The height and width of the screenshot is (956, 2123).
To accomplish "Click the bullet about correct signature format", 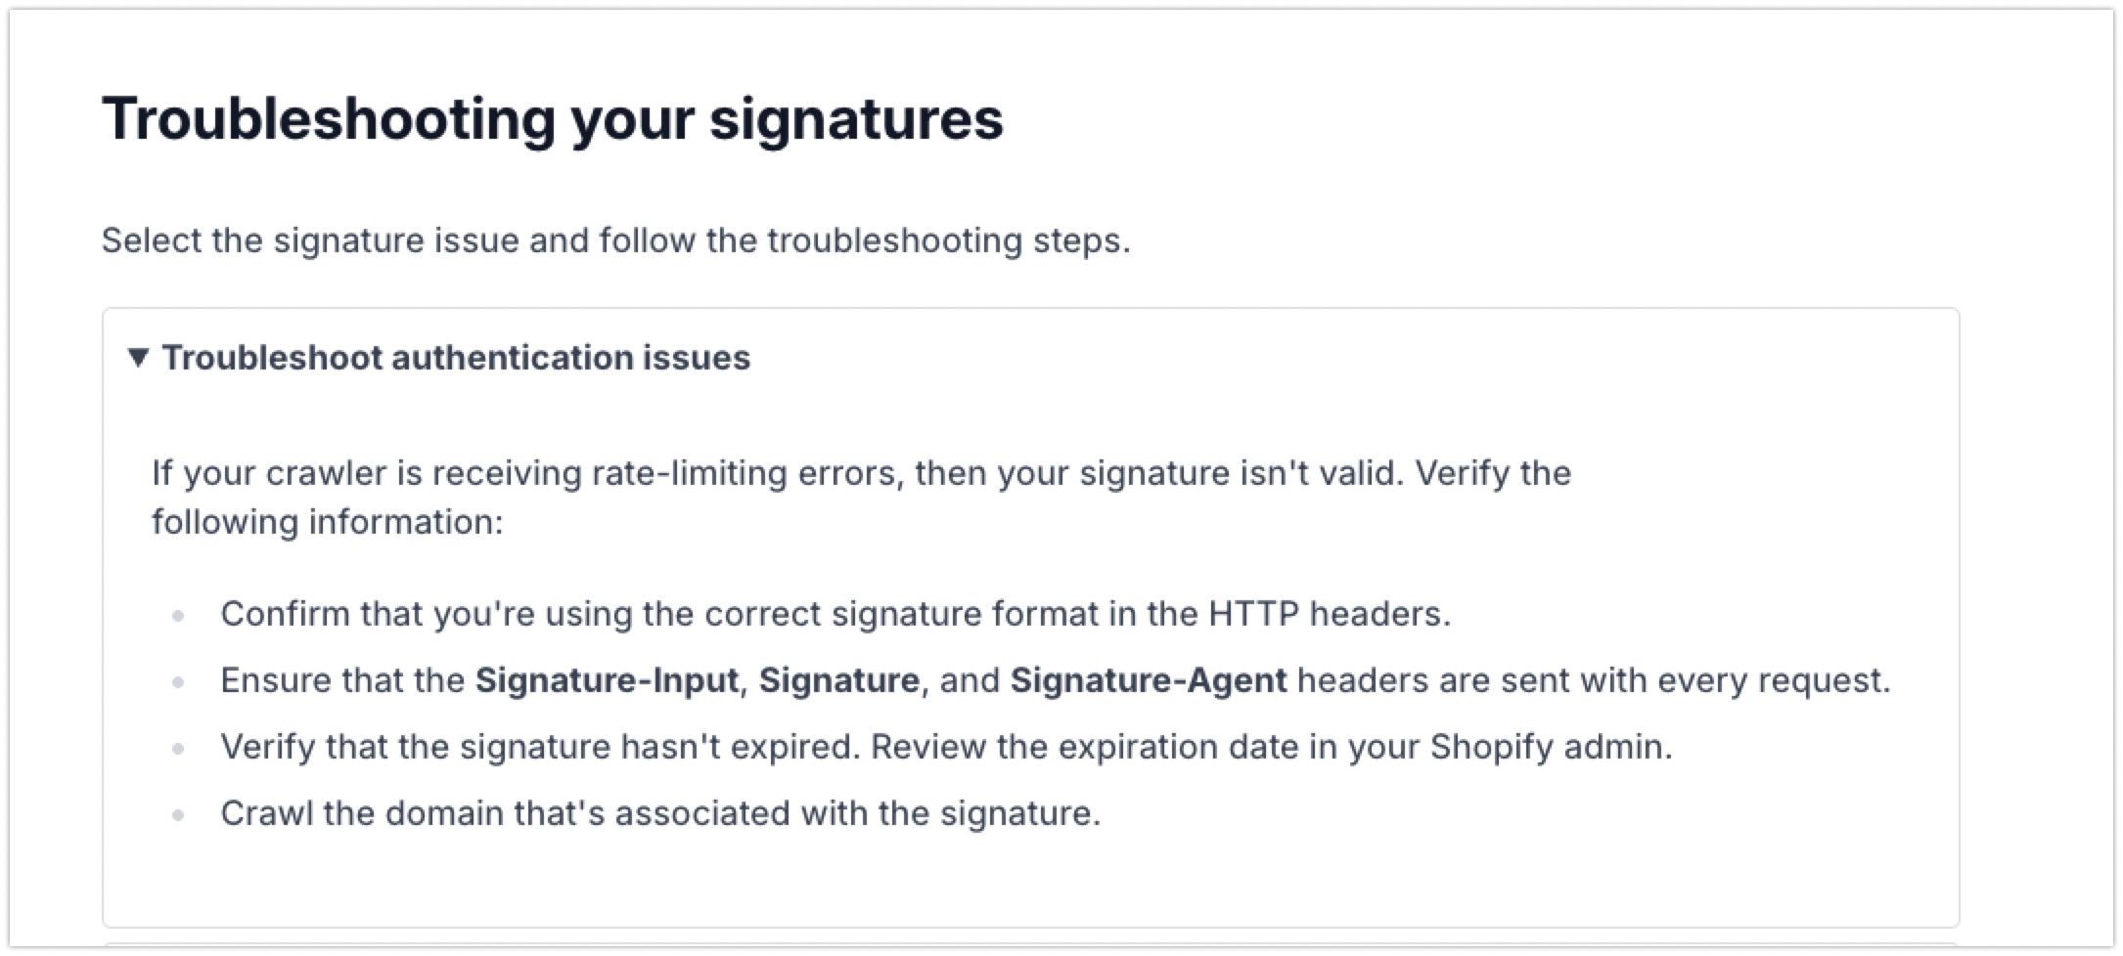I will (x=836, y=614).
